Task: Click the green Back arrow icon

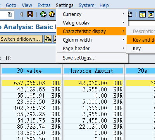Action: tap(43, 14)
